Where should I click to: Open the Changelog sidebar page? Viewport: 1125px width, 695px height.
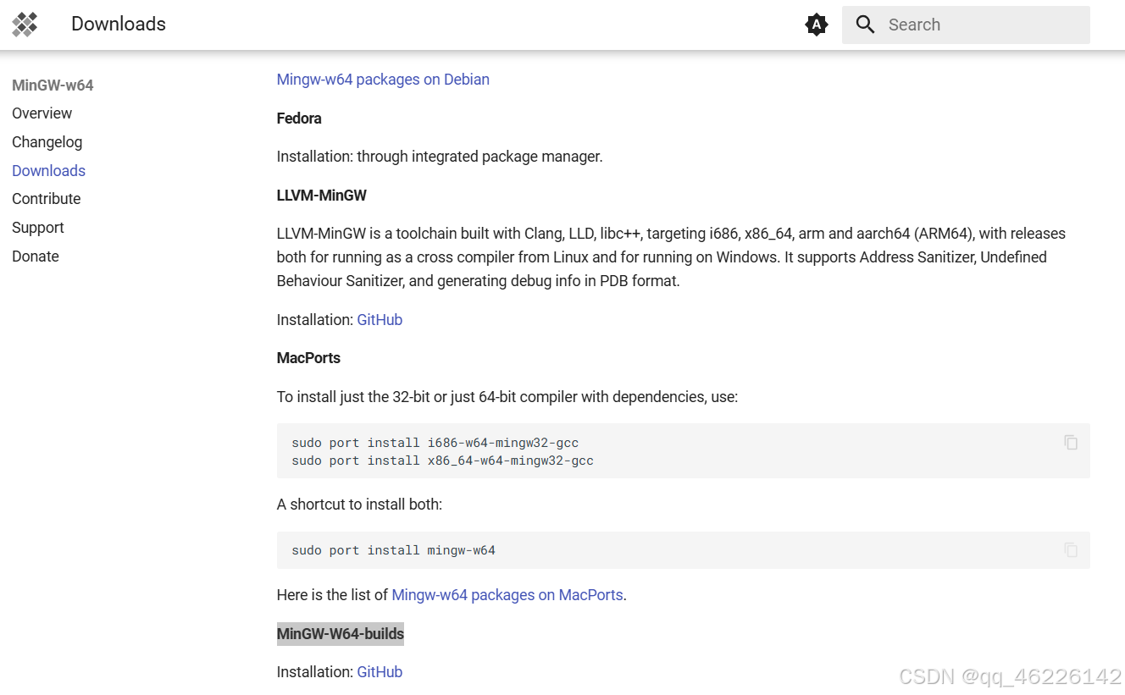tap(47, 142)
